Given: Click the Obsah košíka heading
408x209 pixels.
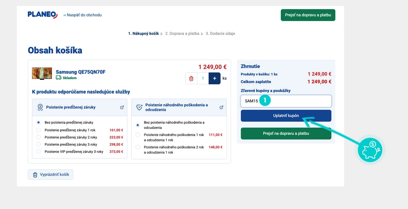Looking at the screenshot, I should click(x=55, y=50).
